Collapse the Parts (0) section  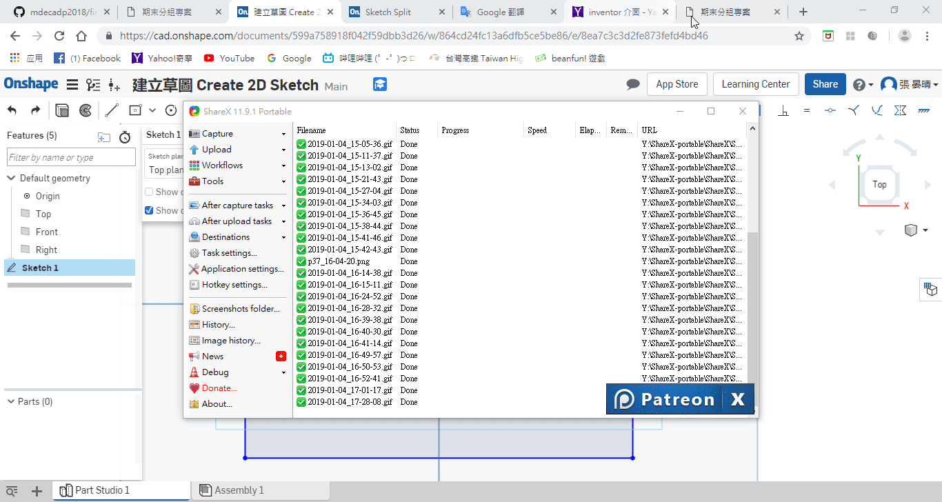pyautogui.click(x=11, y=401)
